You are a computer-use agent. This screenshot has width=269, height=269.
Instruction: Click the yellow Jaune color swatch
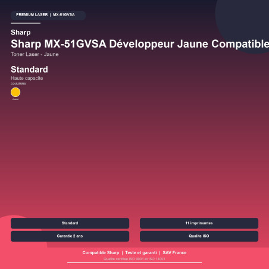15,92
